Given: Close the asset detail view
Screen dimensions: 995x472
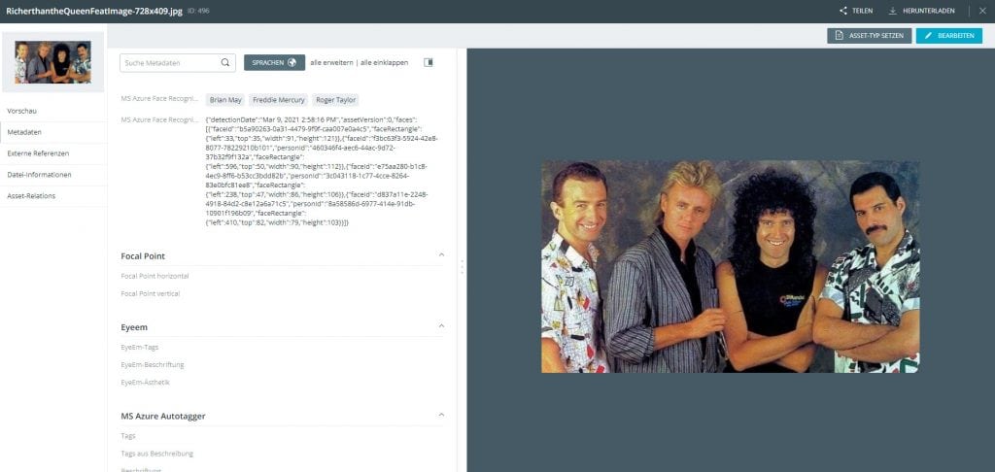Looking at the screenshot, I should [x=981, y=11].
